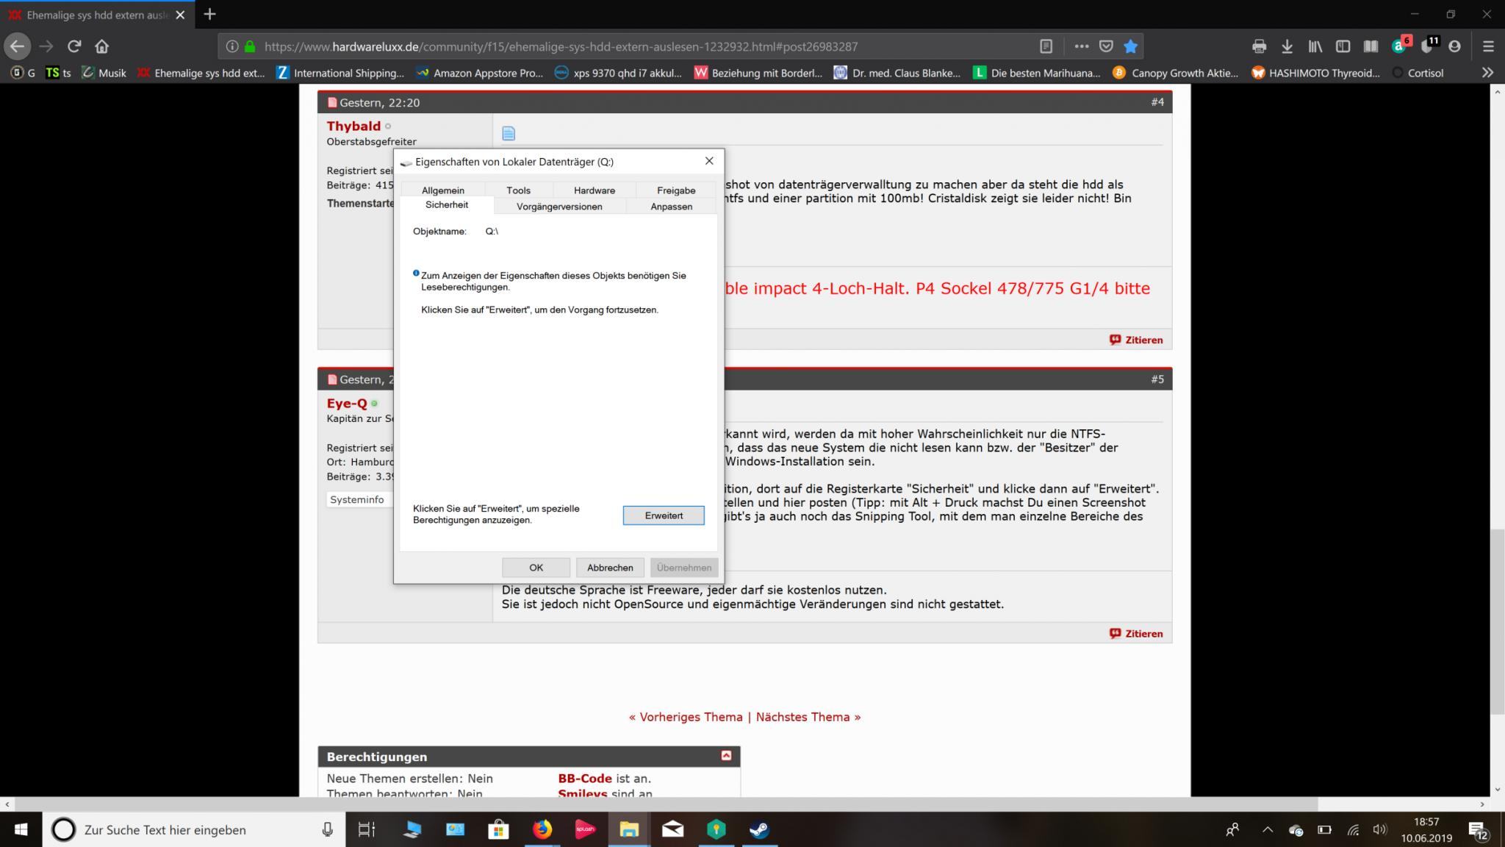Open the page actions three-dots menu
1505x847 pixels.
(x=1081, y=46)
